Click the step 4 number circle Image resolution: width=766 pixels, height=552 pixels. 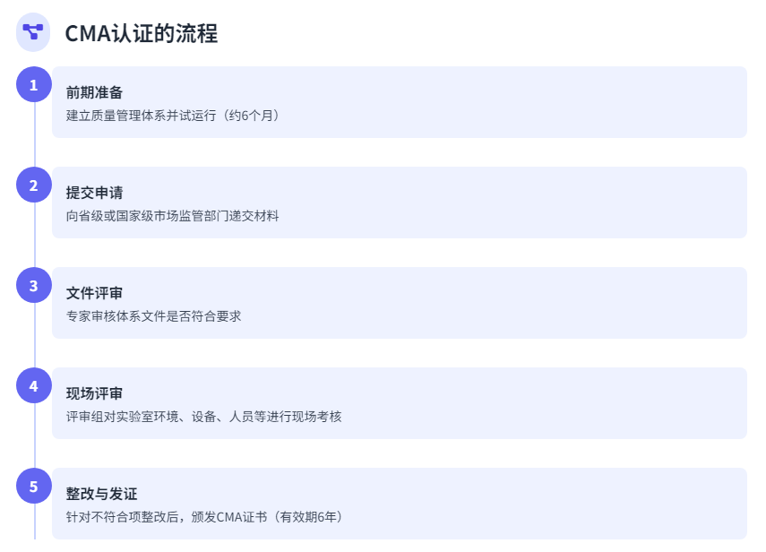(34, 386)
